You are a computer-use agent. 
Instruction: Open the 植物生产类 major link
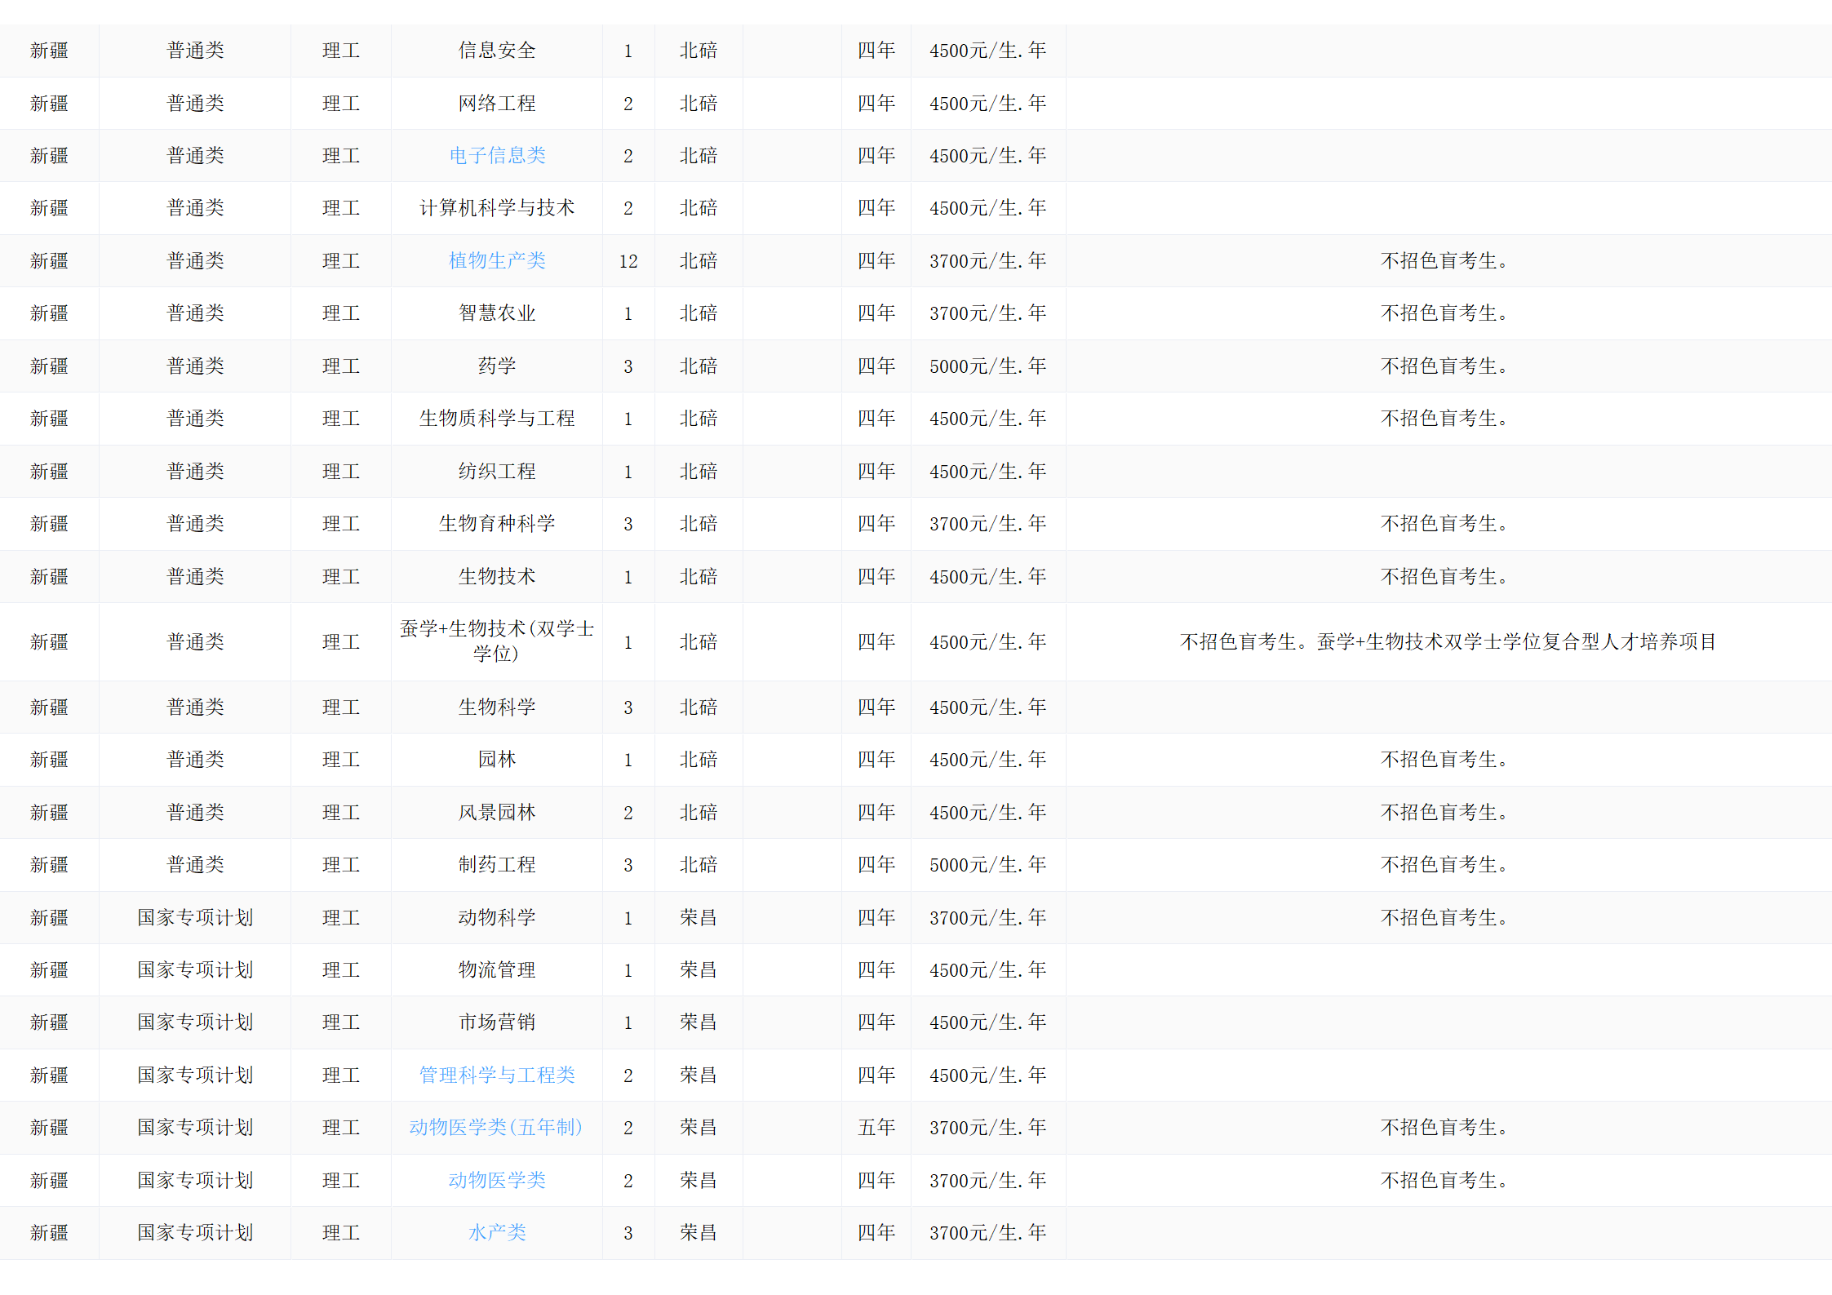(497, 260)
